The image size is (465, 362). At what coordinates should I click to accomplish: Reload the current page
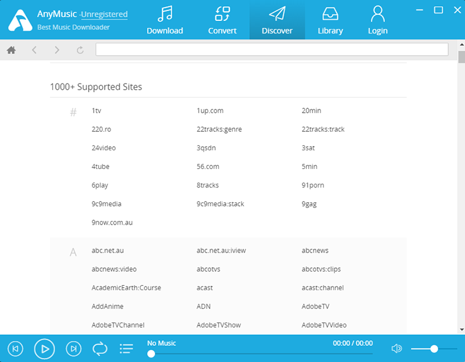point(80,50)
